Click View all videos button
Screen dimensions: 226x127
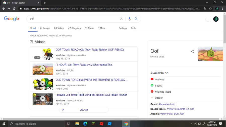(x=84, y=110)
